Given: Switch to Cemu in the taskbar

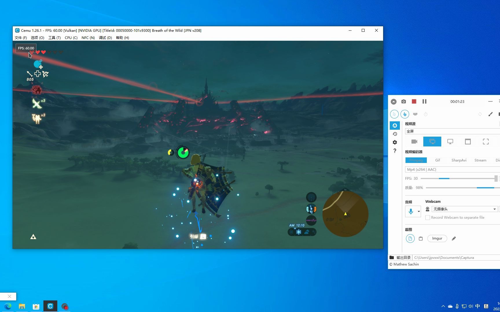Looking at the screenshot, I should click(50, 306).
